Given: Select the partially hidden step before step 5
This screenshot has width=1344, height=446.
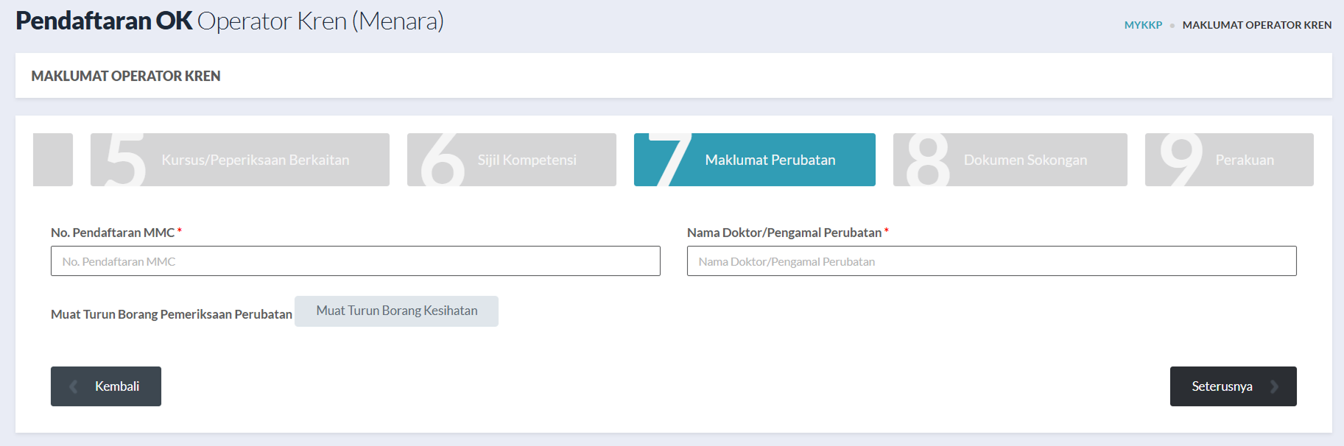Looking at the screenshot, I should pos(53,160).
